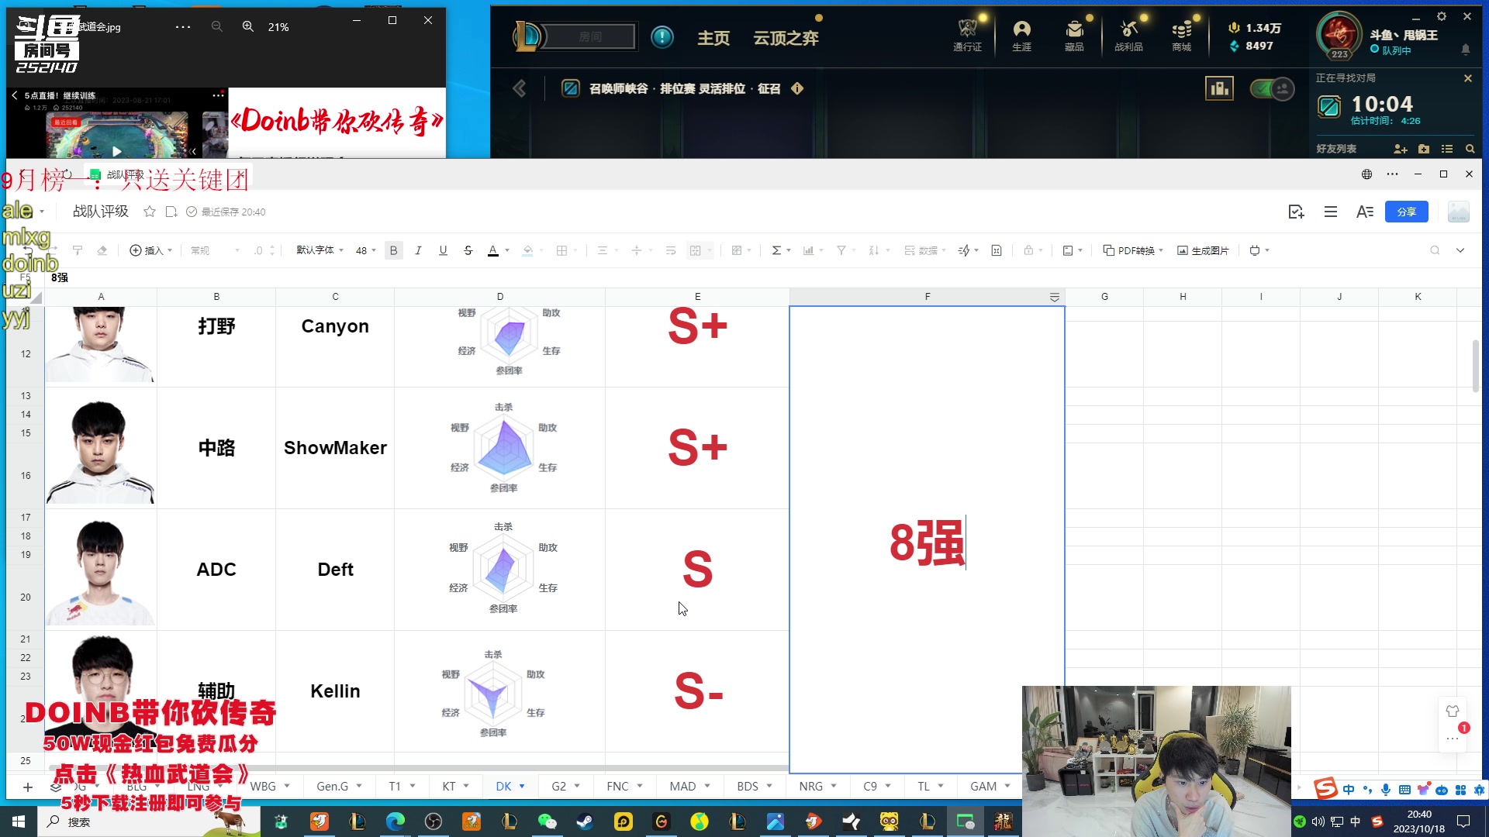Open the 插入 insert dropdown
Viewport: 1489px width, 837px height.
150,250
